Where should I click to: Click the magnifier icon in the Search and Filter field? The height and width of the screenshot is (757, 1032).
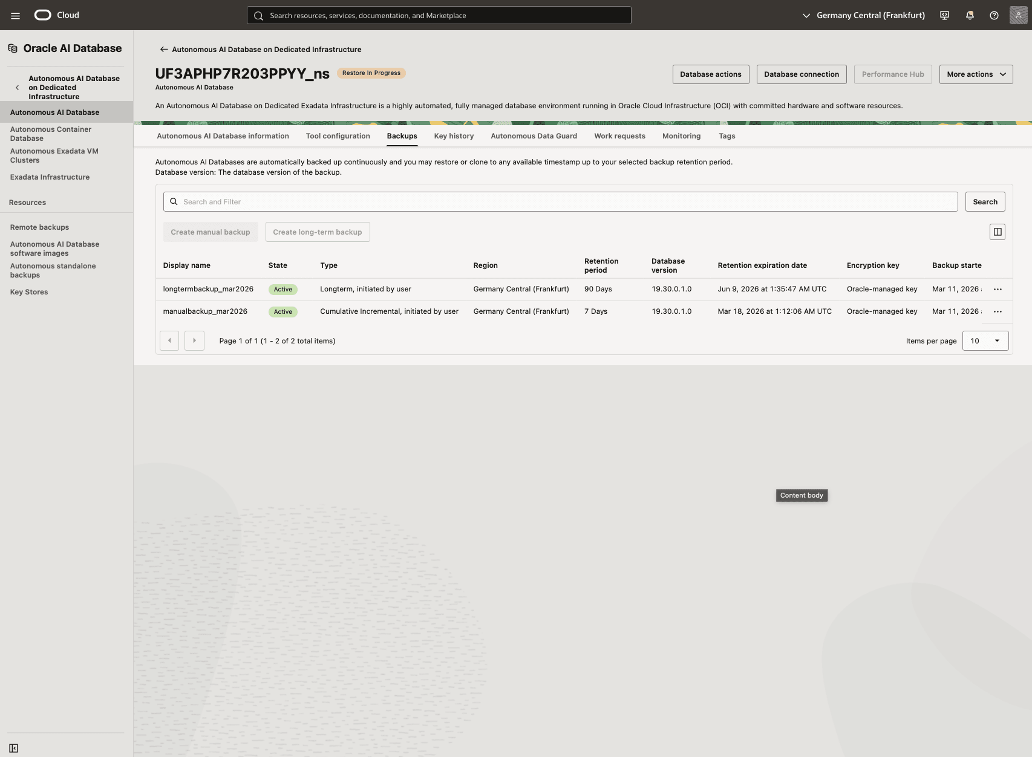click(174, 202)
